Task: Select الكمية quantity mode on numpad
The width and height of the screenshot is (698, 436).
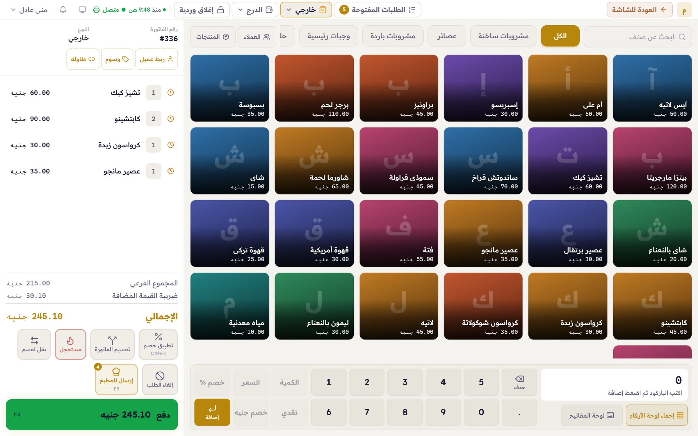Action: 289,382
